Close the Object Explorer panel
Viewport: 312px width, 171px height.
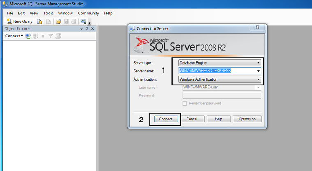click(92, 29)
